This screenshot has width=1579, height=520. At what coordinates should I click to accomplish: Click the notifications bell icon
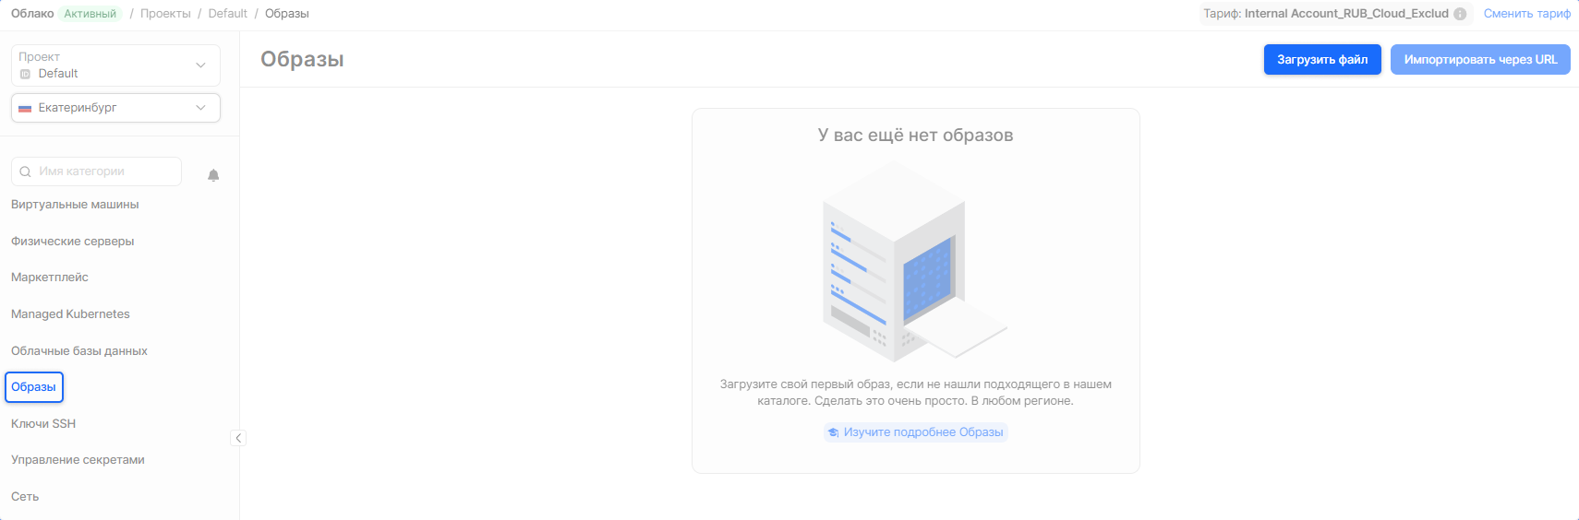point(213,175)
